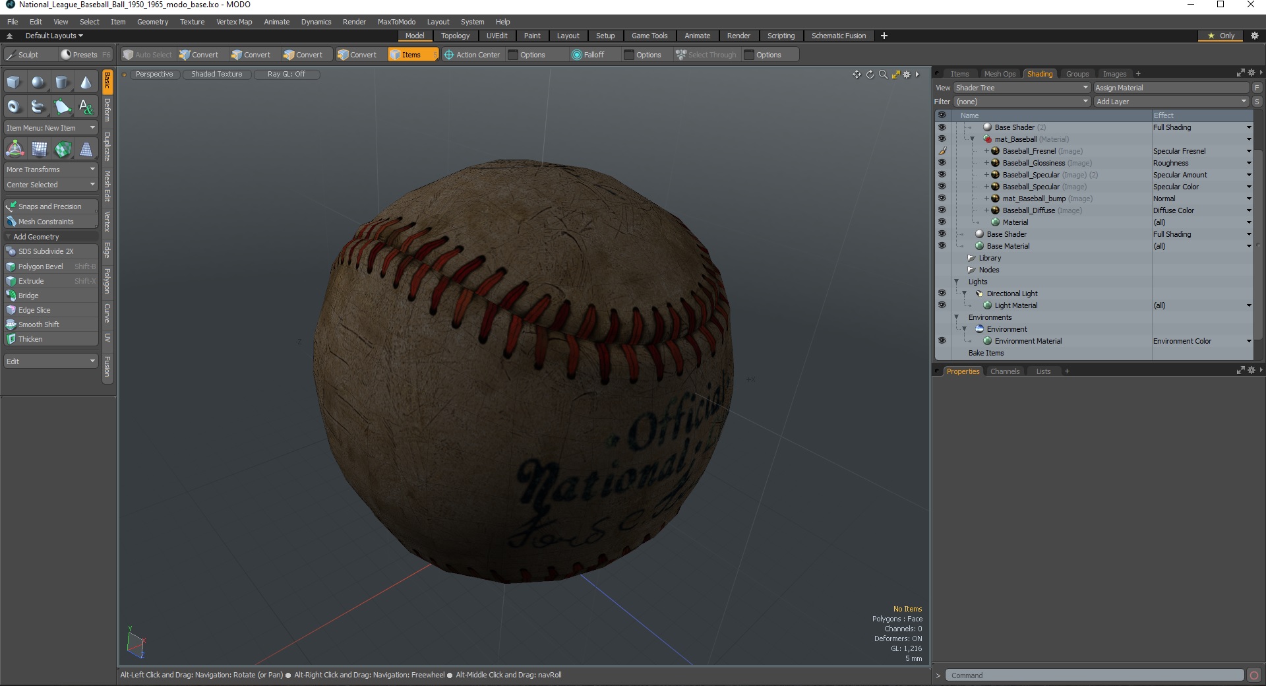Screen dimensions: 1266x686
Task: Open the Edit dropdown in tool panel
Action: [51, 361]
